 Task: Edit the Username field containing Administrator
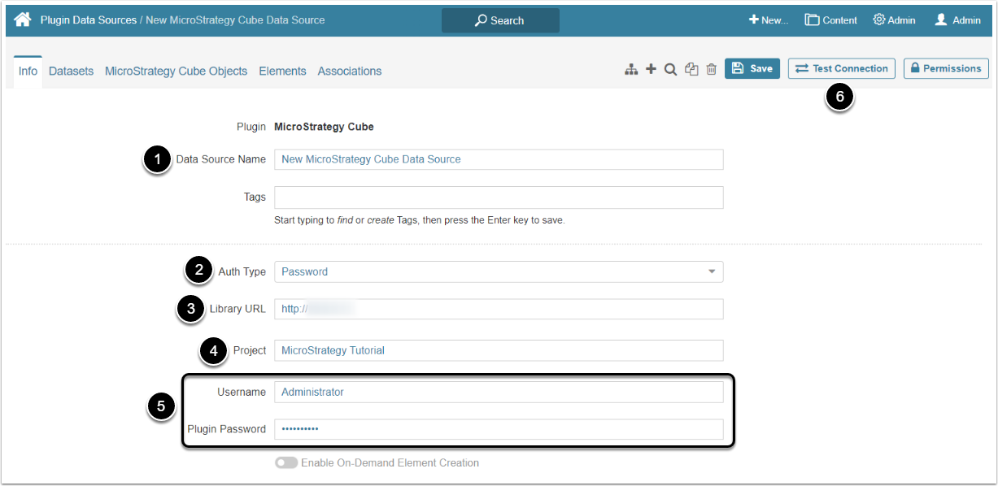[499, 392]
